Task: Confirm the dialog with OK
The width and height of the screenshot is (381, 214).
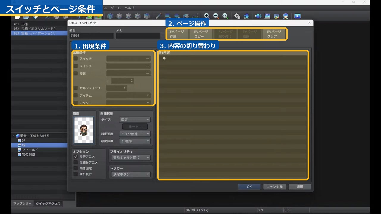Action: pos(249,187)
